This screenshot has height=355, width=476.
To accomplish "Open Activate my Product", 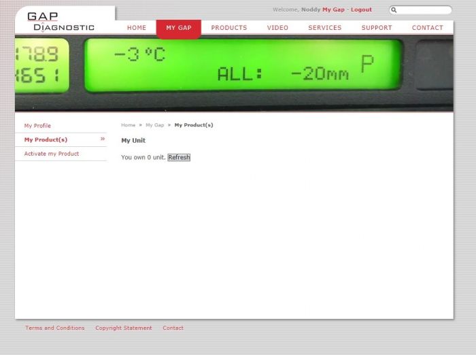I will [52, 154].
